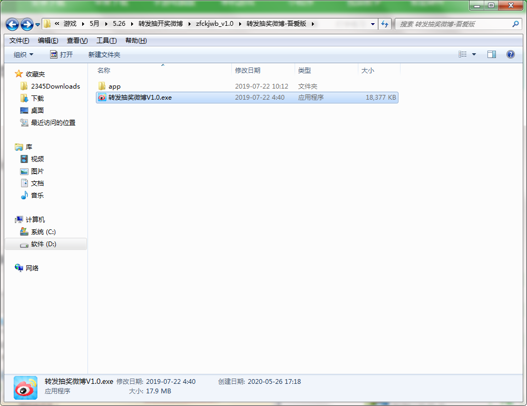Open the 查看(V) menu
The image size is (527, 406).
point(77,41)
